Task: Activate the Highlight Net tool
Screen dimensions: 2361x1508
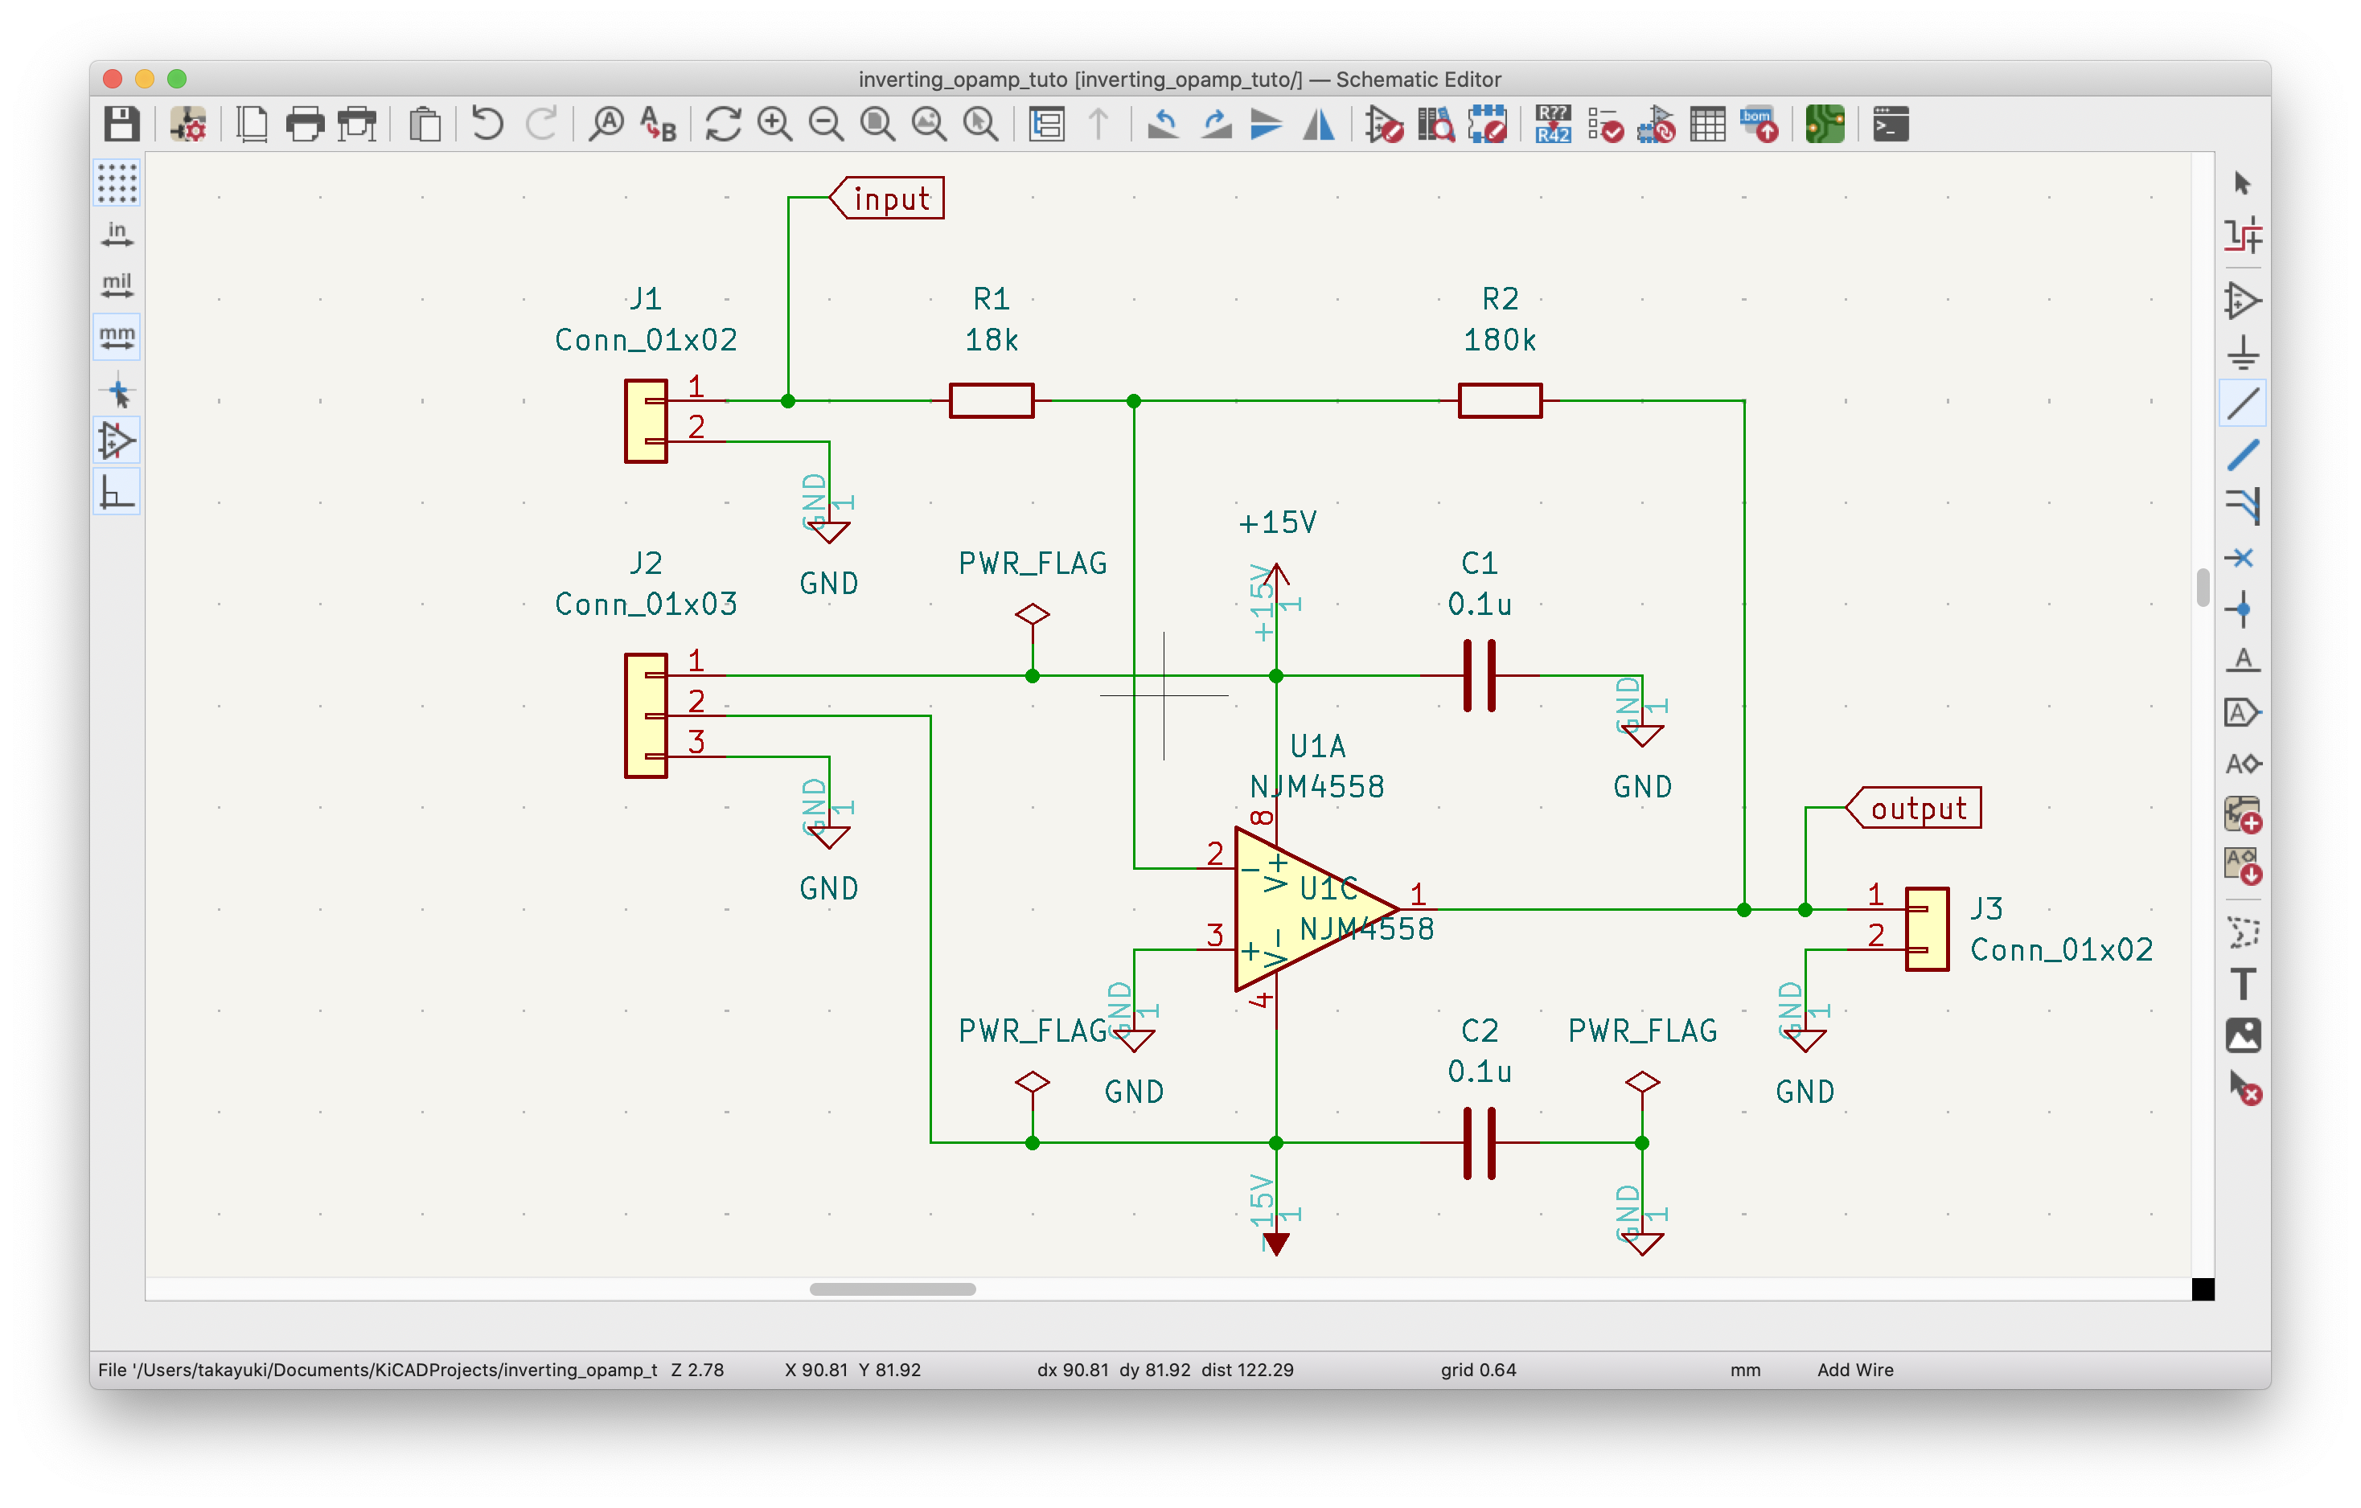Action: coord(2242,236)
